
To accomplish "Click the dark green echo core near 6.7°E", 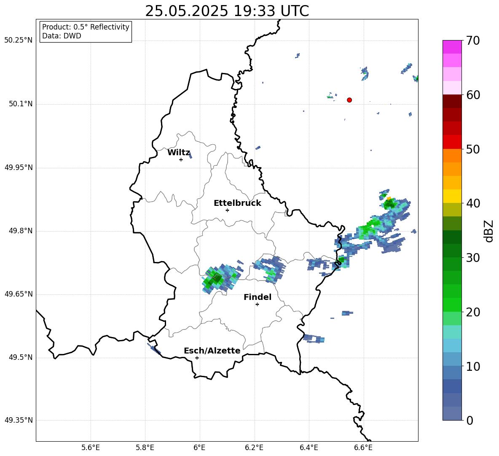I will [x=389, y=203].
